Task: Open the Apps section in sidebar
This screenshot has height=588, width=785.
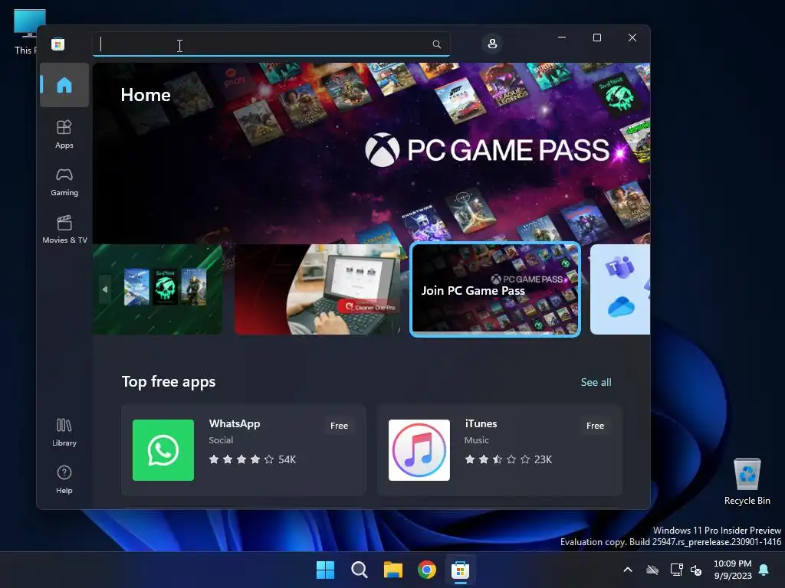Action: coord(64,134)
